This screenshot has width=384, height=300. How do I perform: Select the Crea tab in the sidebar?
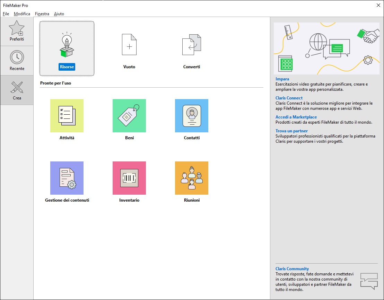tap(17, 90)
